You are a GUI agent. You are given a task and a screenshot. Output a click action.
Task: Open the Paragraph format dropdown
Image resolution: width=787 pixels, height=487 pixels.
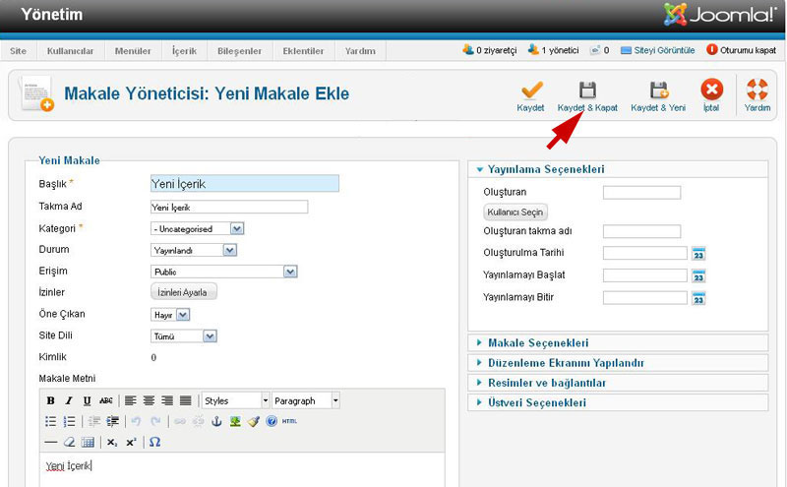point(306,400)
